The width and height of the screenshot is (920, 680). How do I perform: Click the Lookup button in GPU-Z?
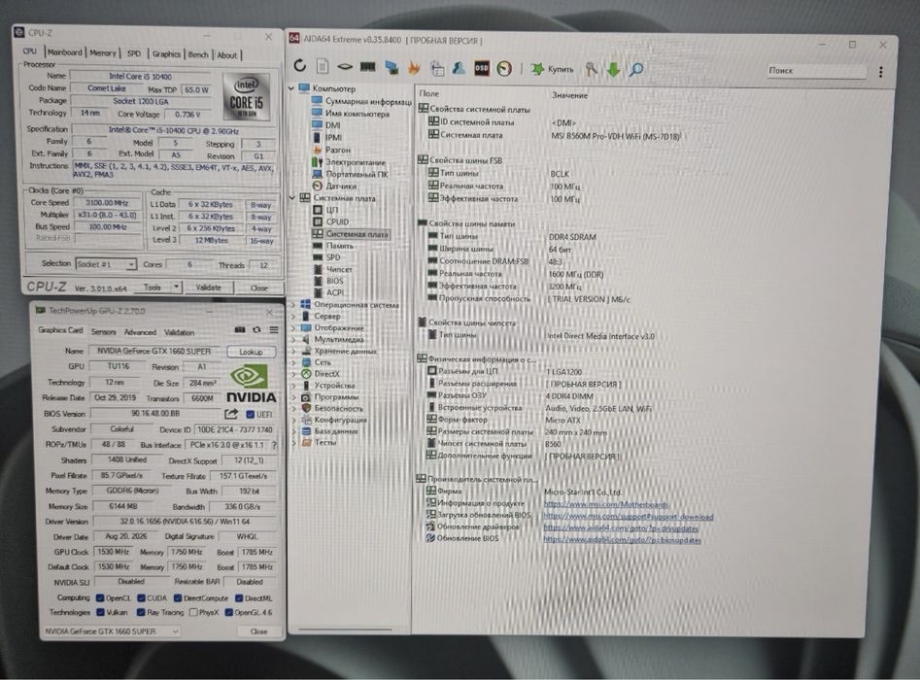click(x=251, y=352)
